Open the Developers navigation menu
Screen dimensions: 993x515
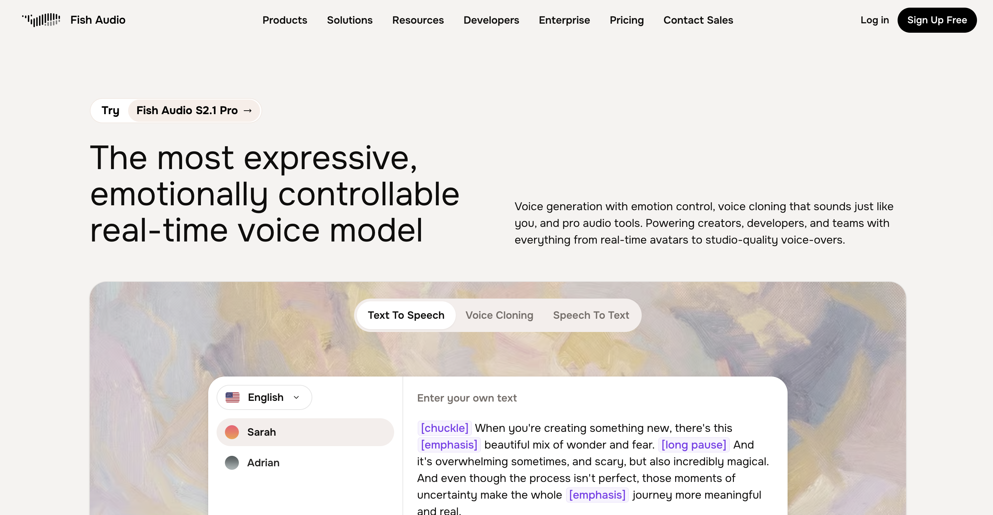point(491,20)
